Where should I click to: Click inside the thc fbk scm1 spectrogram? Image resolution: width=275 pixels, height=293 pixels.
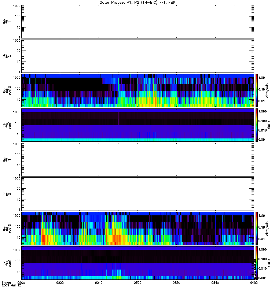pyautogui.click(x=137, y=263)
